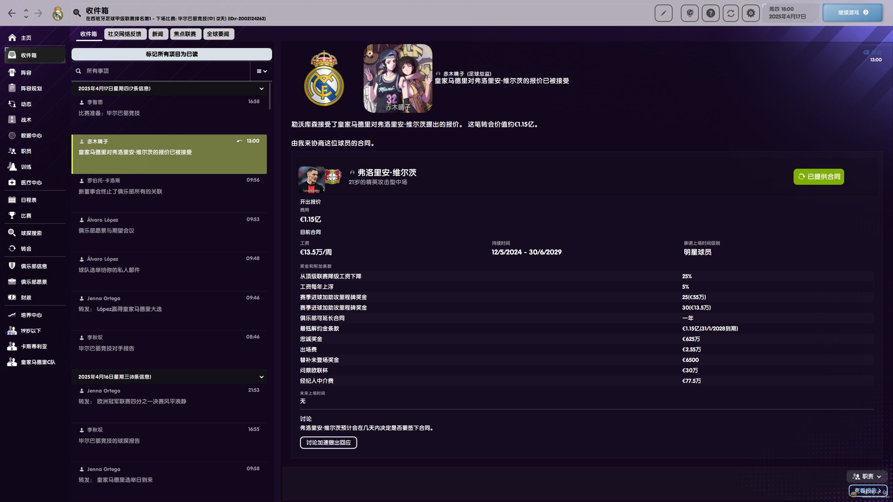The image size is (893, 502).
Task: Collapse the 2025年4月17日星期四 message group
Action: pos(261,89)
